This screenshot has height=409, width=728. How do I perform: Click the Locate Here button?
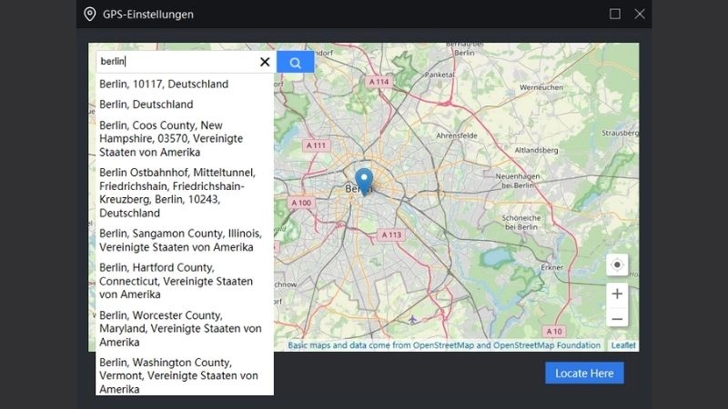point(584,374)
